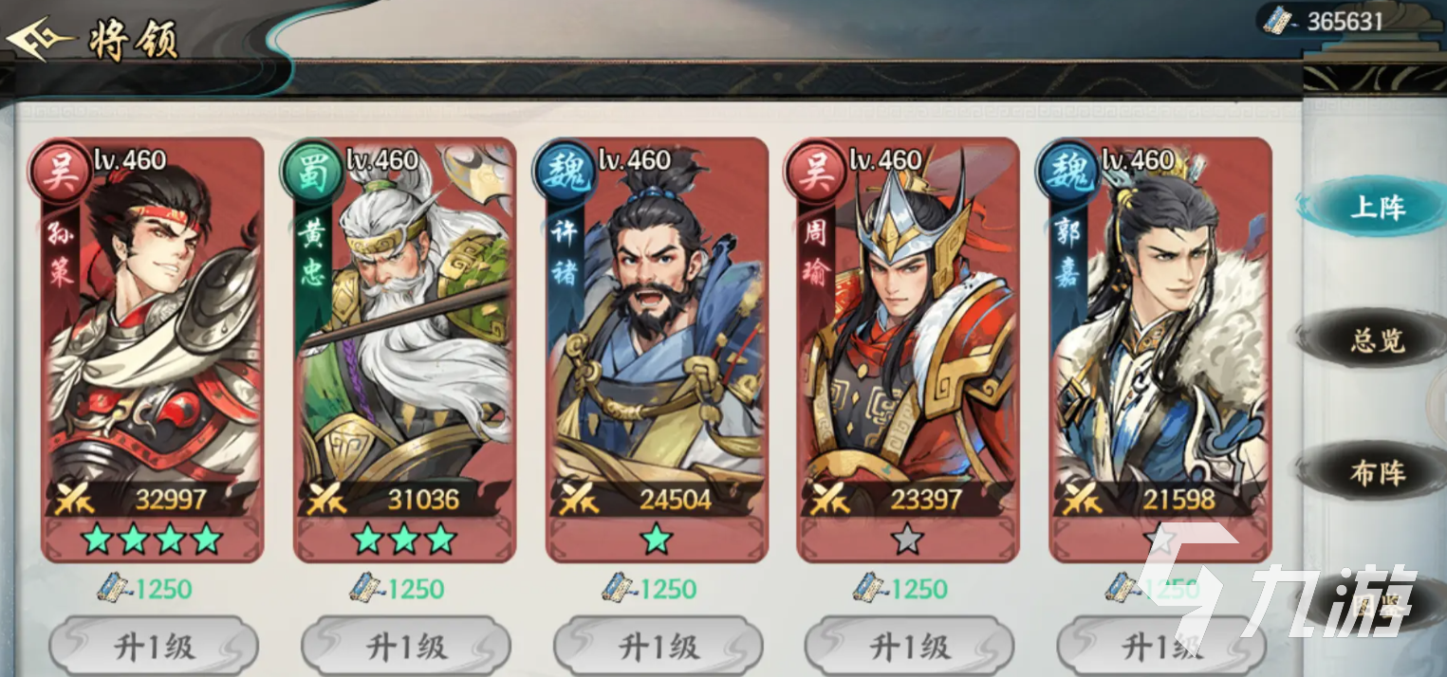Upgrade 孙策 with 升1级 button
Viewport: 1447px width, 677px height.
(153, 647)
